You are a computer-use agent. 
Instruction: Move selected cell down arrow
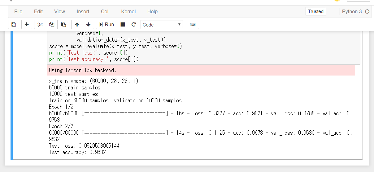(x=88, y=24)
